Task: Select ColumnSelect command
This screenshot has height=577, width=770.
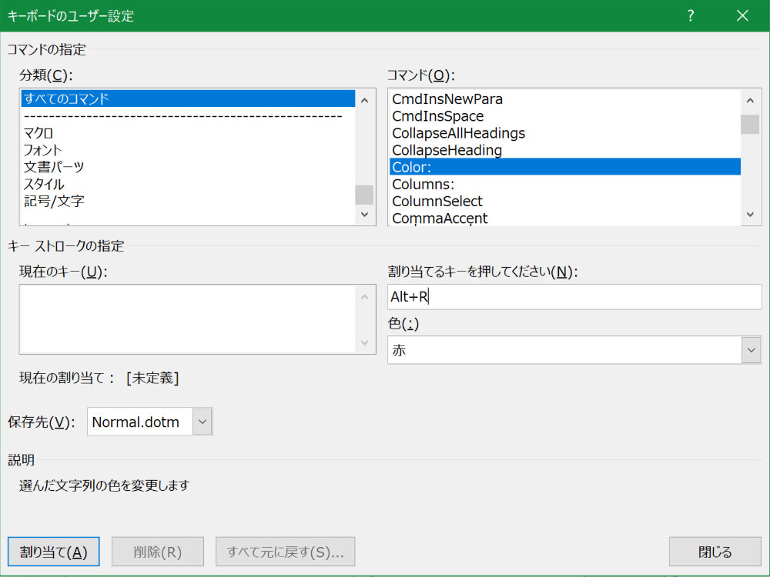Action: coord(565,201)
